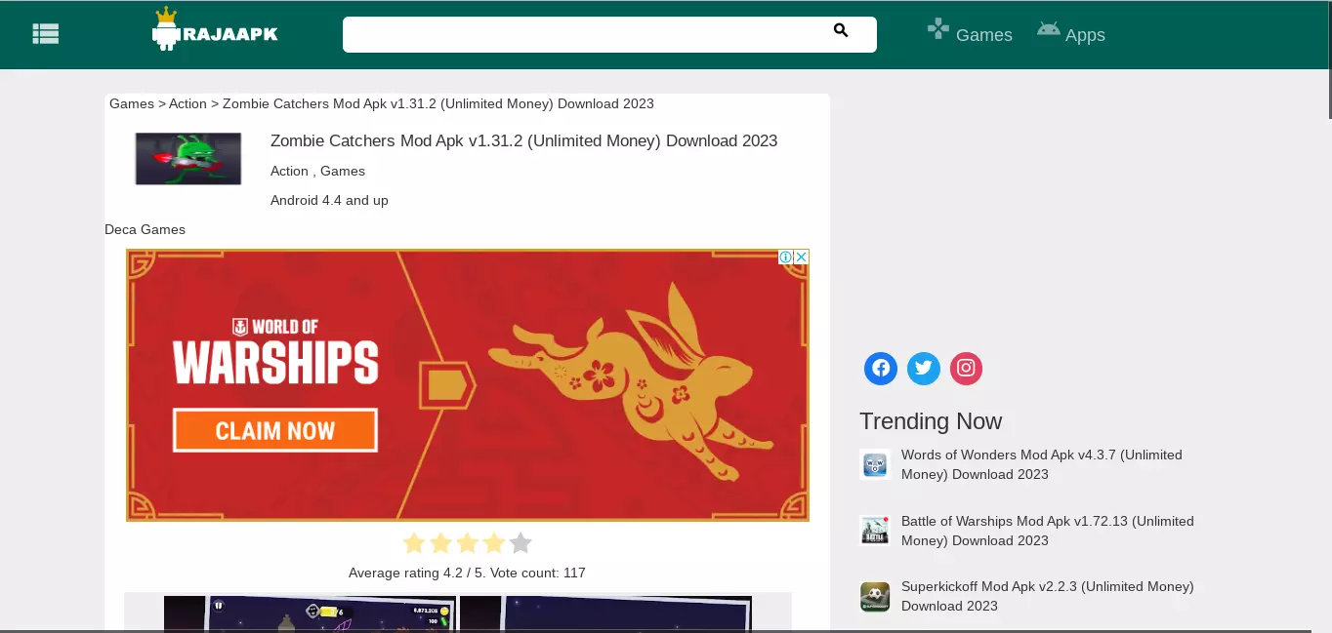Open the Games menu link

pos(983,35)
